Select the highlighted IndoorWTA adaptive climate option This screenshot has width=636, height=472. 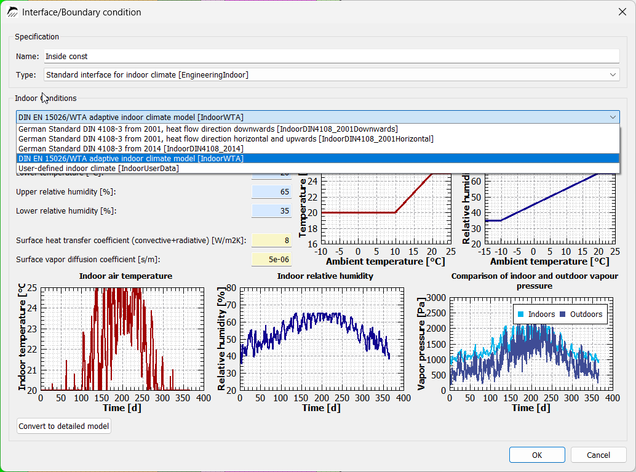pos(318,158)
